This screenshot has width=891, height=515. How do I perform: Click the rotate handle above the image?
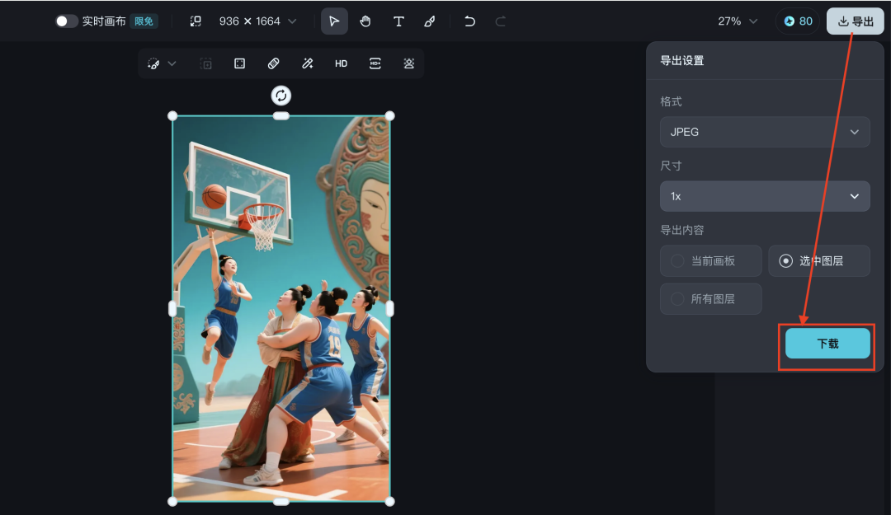point(280,95)
